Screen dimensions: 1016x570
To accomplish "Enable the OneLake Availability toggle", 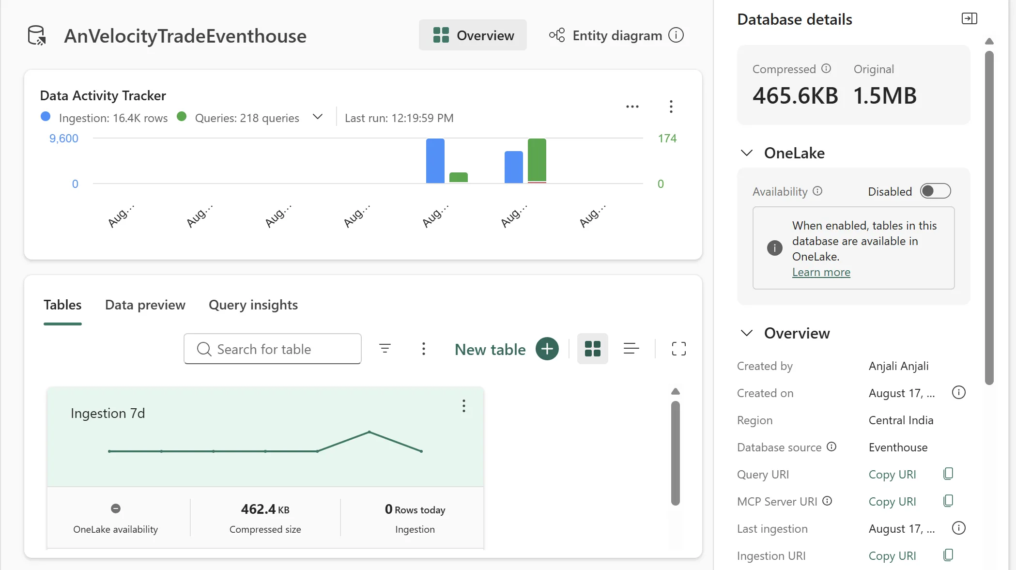I will click(935, 191).
